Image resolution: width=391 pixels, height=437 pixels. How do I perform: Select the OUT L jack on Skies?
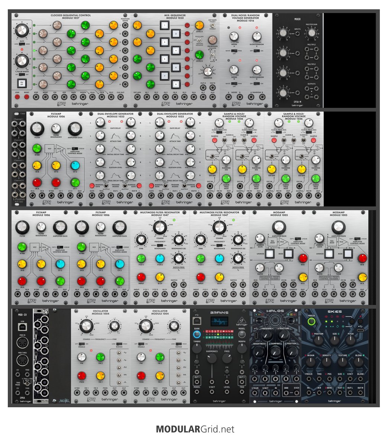pyautogui.click(x=350, y=393)
